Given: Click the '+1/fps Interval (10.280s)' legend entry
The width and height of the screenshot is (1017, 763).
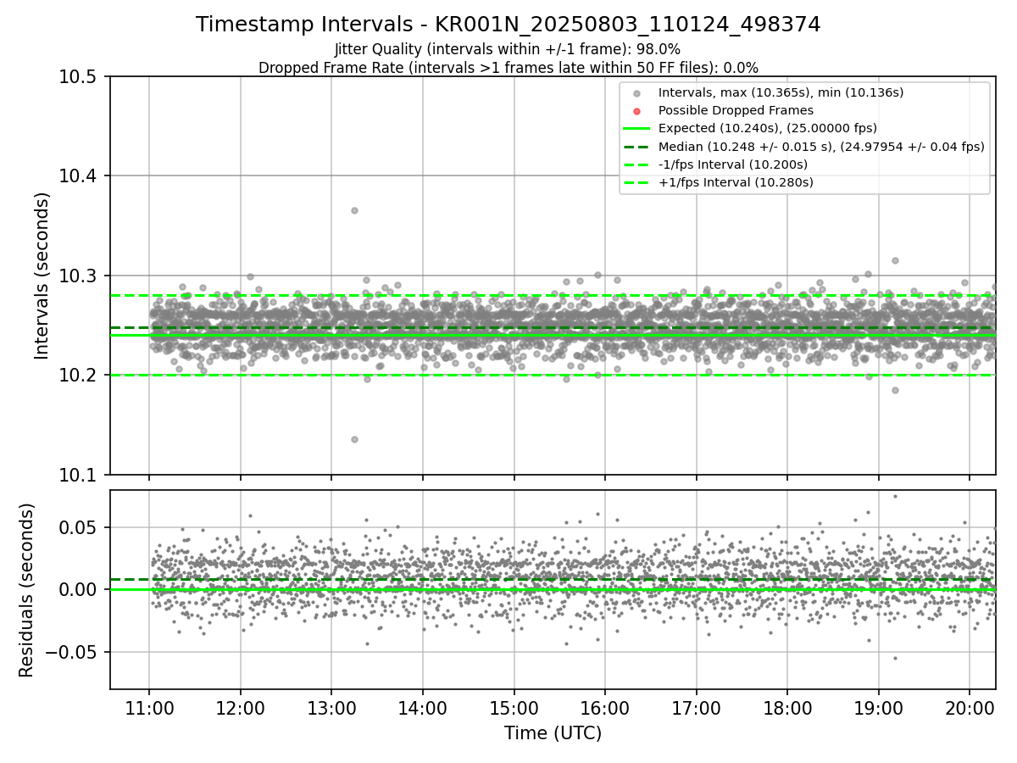Looking at the screenshot, I should click(x=735, y=182).
